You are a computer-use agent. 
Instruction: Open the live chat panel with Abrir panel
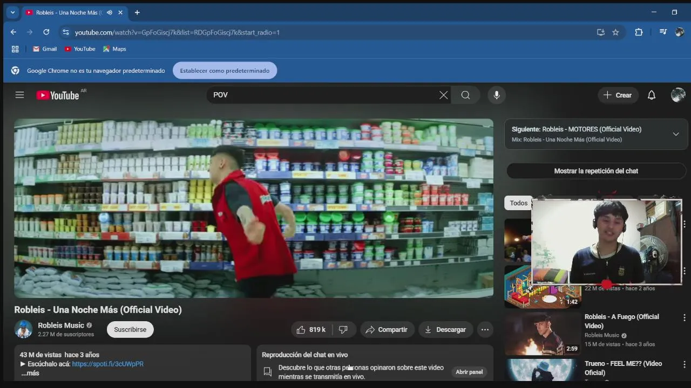469,372
